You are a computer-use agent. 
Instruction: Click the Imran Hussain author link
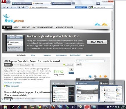click(25, 65)
